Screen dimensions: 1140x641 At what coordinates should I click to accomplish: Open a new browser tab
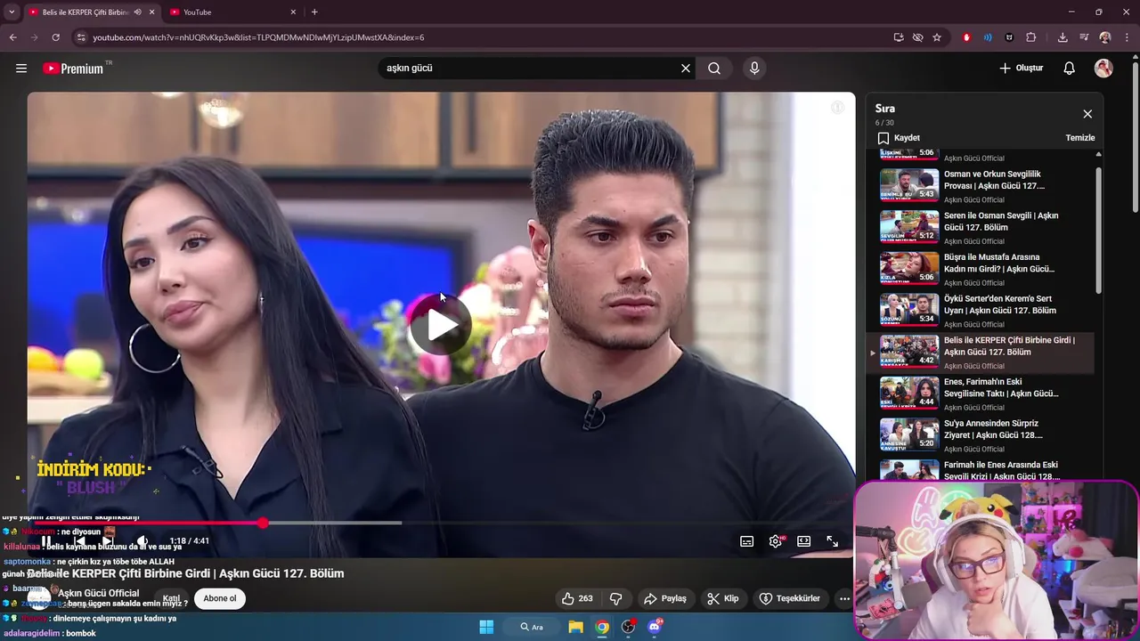tap(314, 12)
